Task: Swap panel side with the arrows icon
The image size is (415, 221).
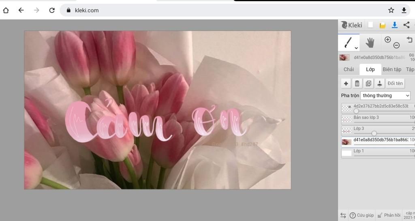Action: coord(343,215)
